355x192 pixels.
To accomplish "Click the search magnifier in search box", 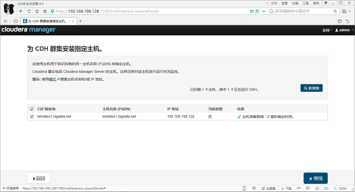I will [335, 11].
